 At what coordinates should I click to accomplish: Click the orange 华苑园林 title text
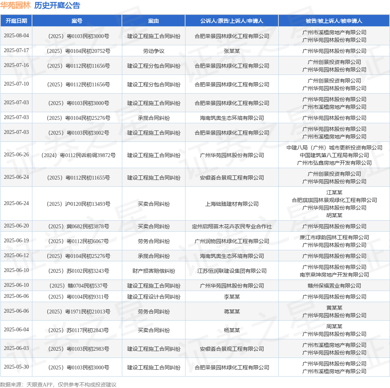[15, 5]
